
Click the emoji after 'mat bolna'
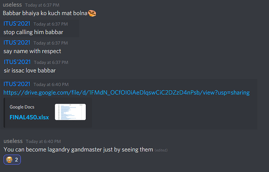coord(92,13)
